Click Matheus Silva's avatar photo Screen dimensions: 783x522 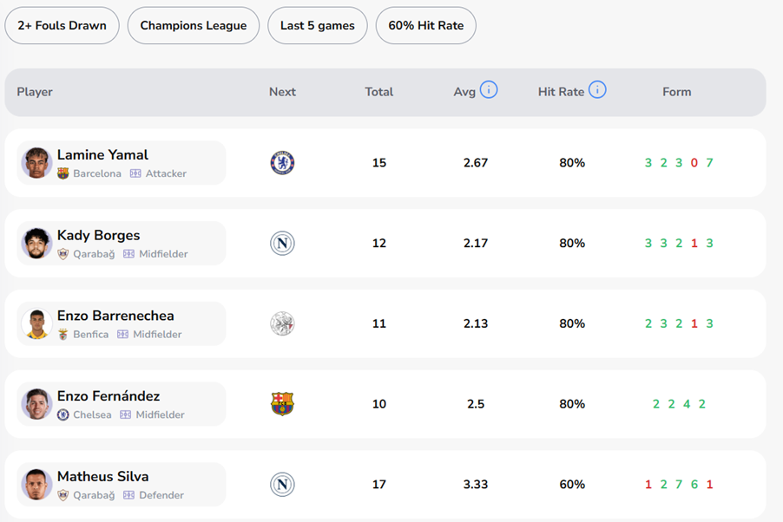click(x=37, y=484)
